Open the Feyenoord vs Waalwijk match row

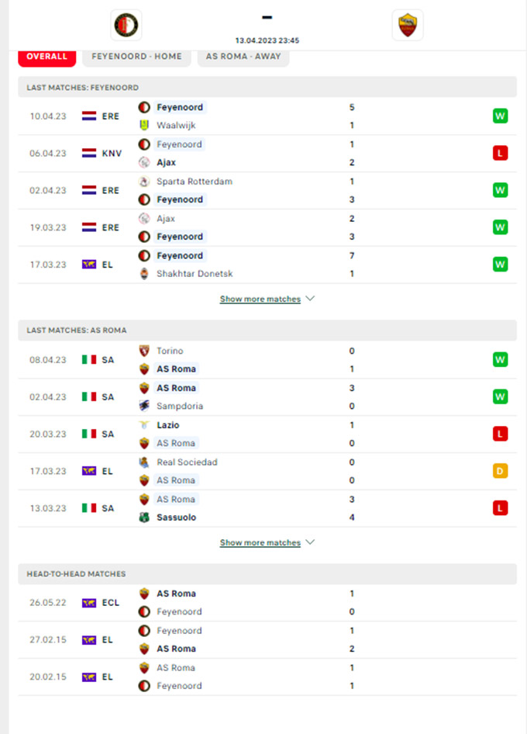267,116
